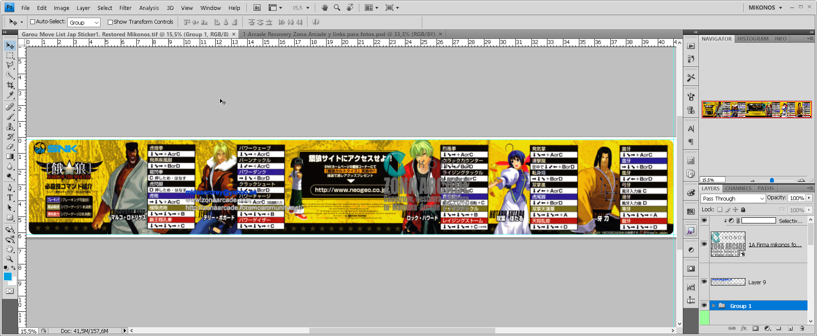Select the Crop tool
Image resolution: width=817 pixels, height=336 pixels.
pos(10,85)
